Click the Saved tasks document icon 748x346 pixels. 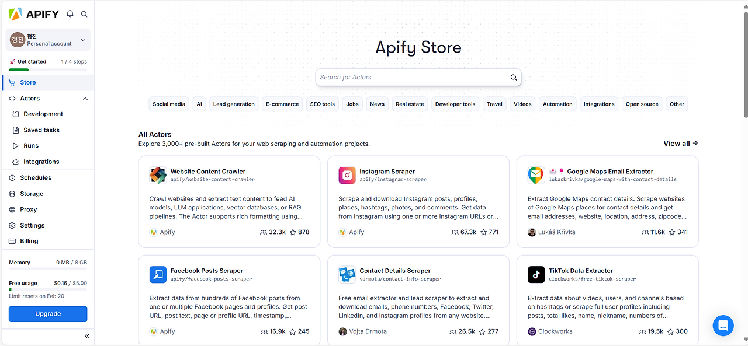(x=16, y=130)
